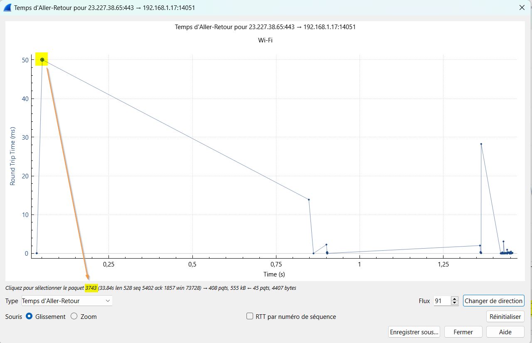Screen dimensions: 532x343
Task: Enable RTT par numéro de séquence
Action: (x=250, y=316)
